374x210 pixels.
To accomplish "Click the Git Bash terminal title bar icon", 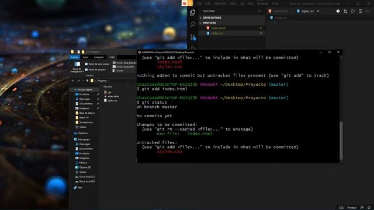I will click(x=140, y=52).
